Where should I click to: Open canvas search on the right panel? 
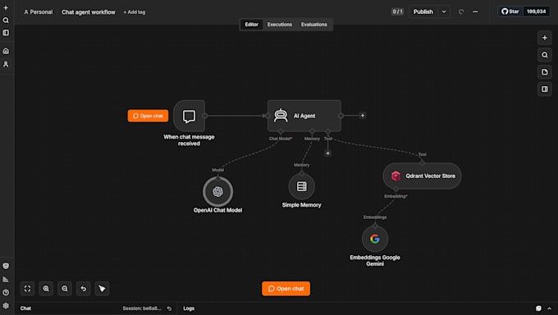pos(545,55)
